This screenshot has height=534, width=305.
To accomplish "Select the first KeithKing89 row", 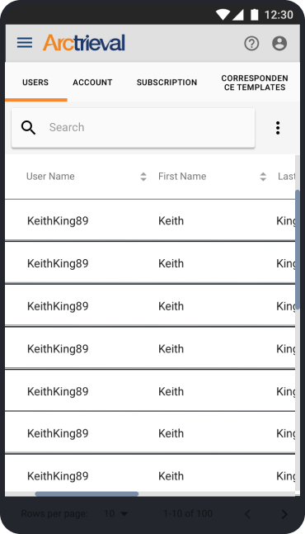I will click(150, 220).
